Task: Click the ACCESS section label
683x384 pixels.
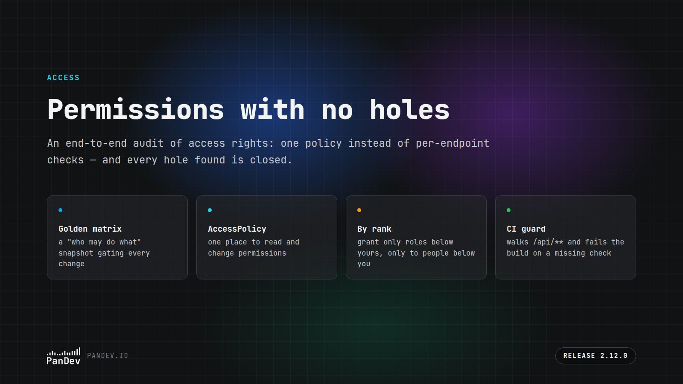Action: (x=63, y=78)
